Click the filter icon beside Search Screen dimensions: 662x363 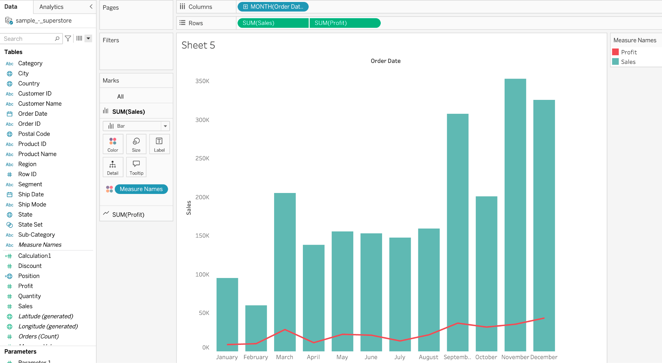point(68,38)
